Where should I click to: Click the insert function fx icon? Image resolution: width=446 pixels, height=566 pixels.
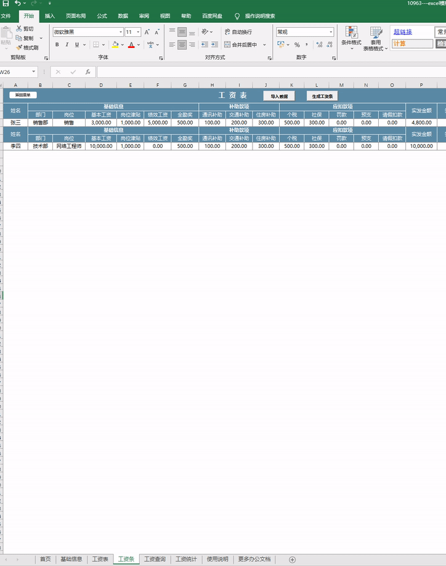click(88, 72)
